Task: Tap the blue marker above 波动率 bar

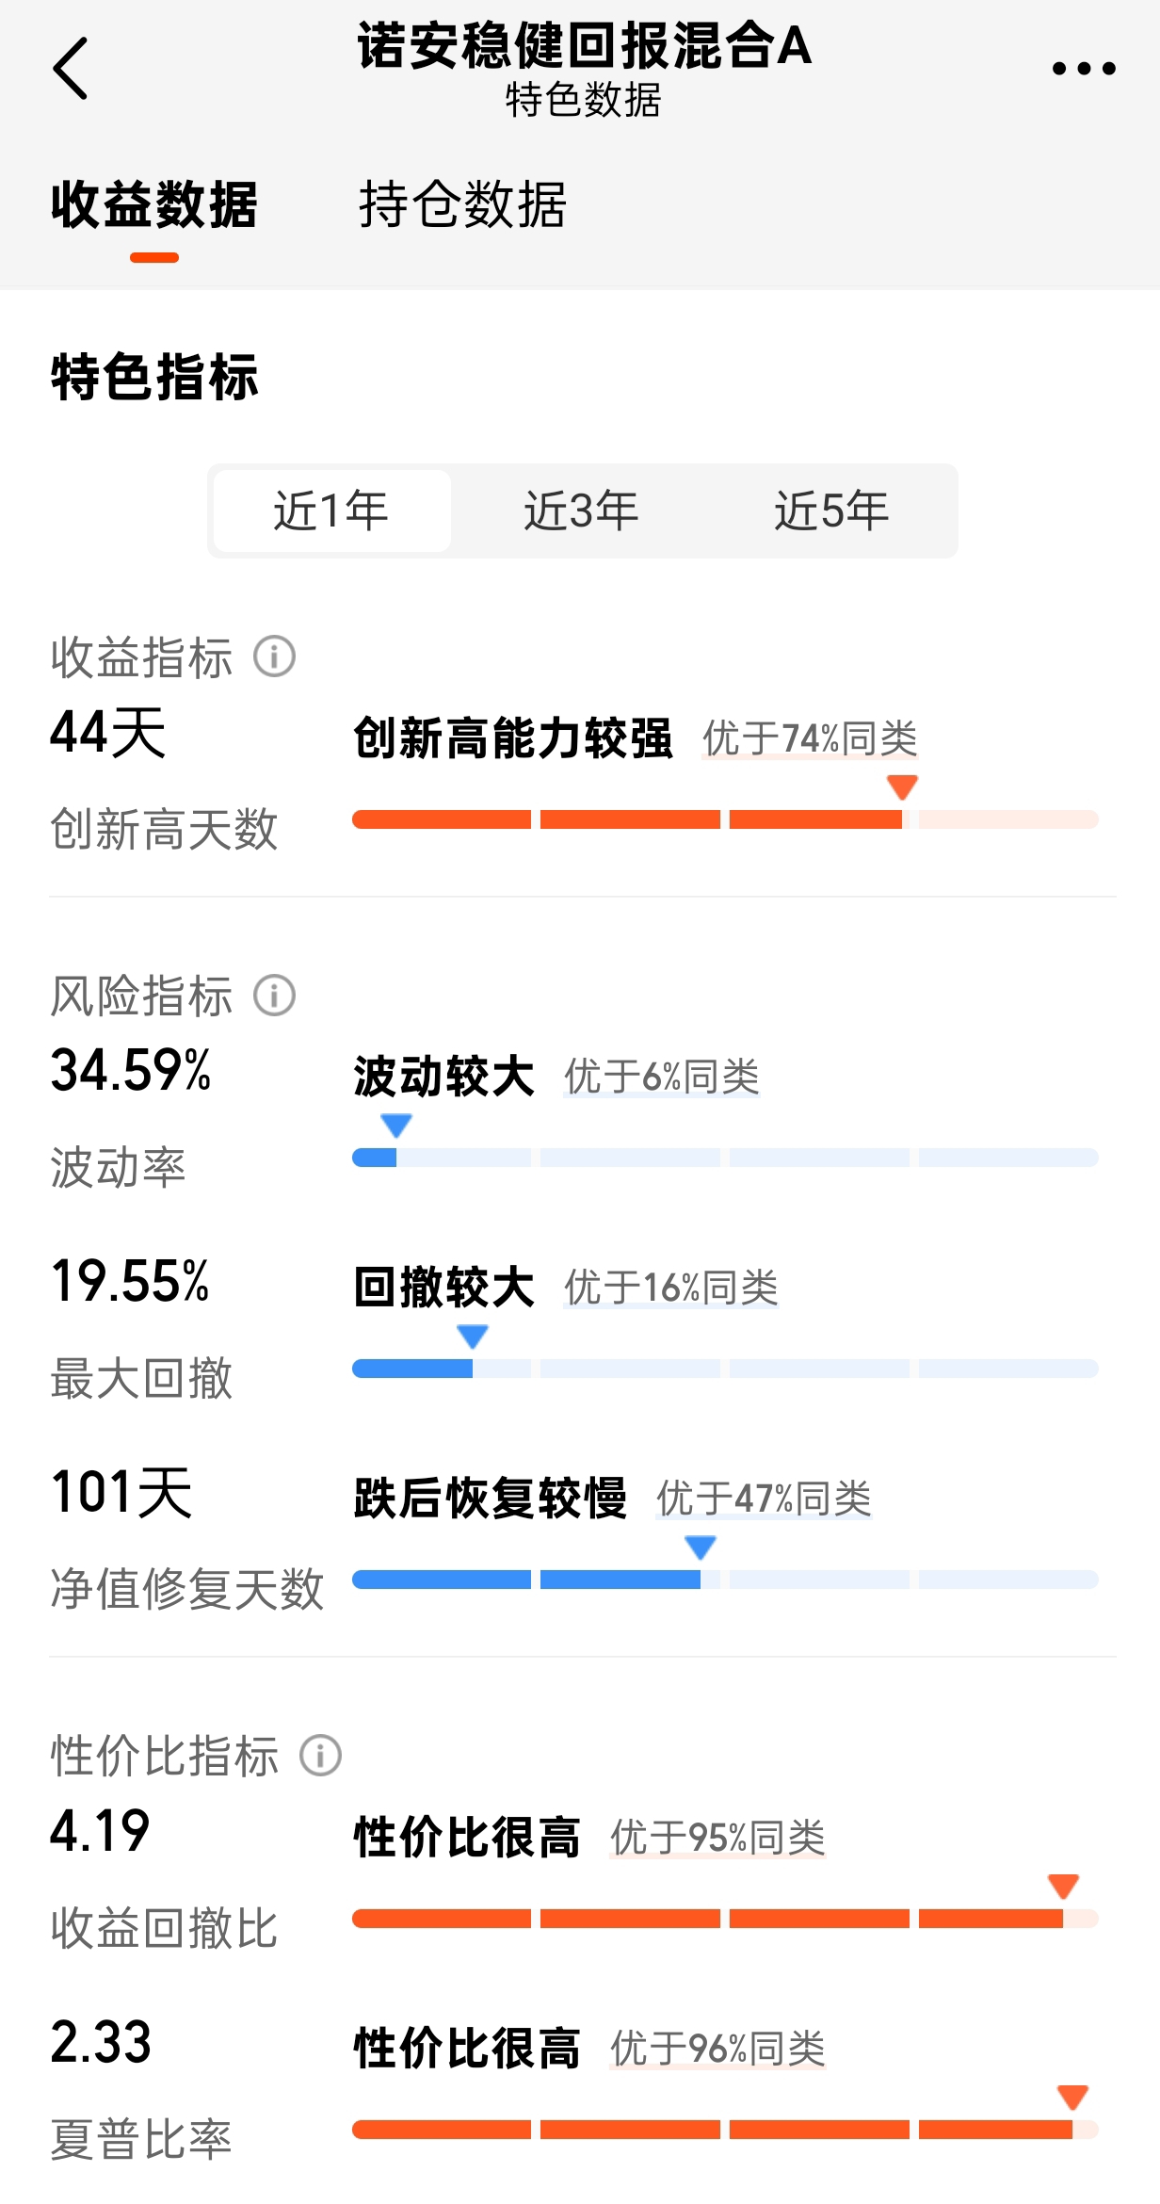Action: (396, 1125)
